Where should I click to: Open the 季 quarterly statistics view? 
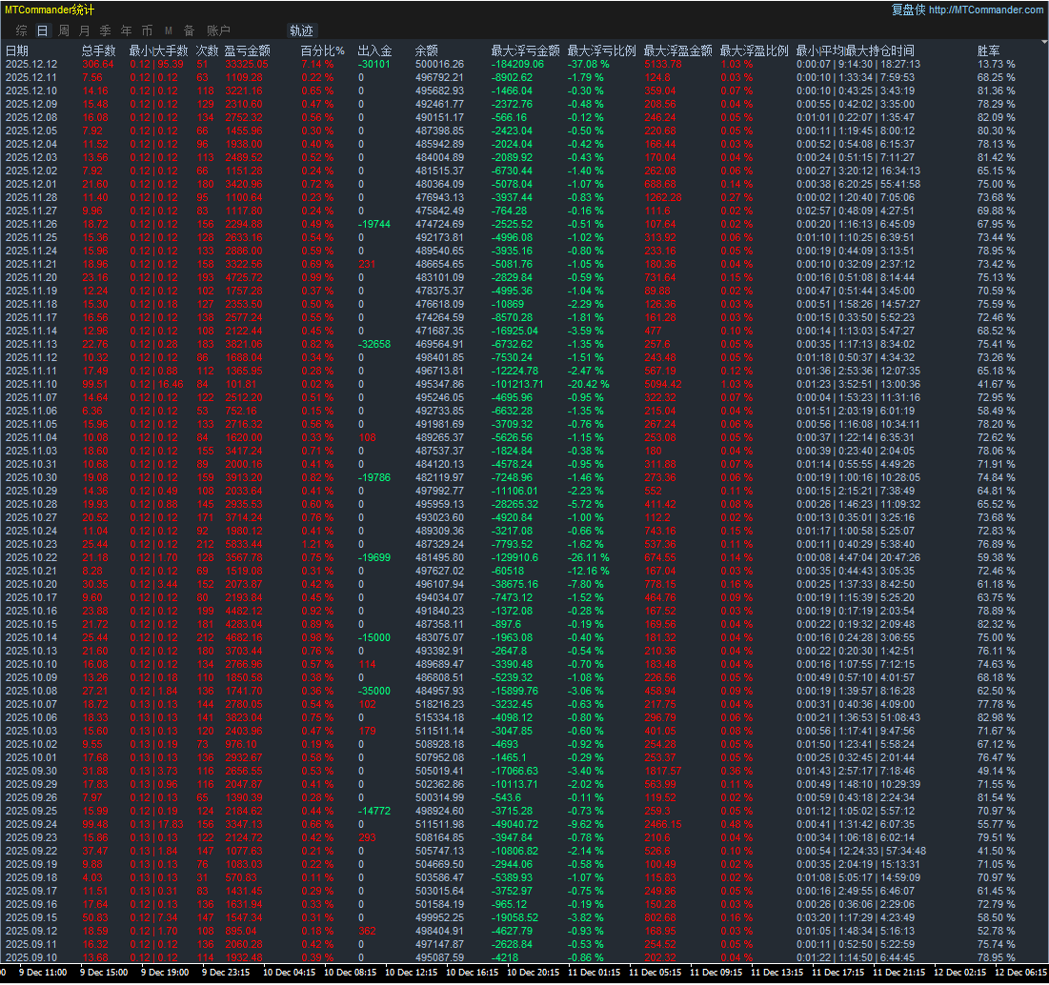click(106, 30)
